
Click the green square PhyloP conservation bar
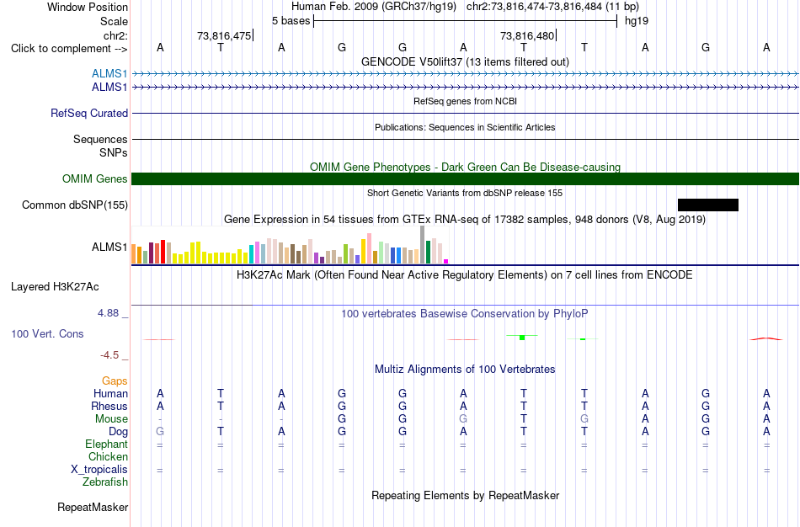[x=522, y=338]
